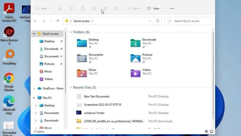Go up one level with the up arrow

tap(58, 21)
